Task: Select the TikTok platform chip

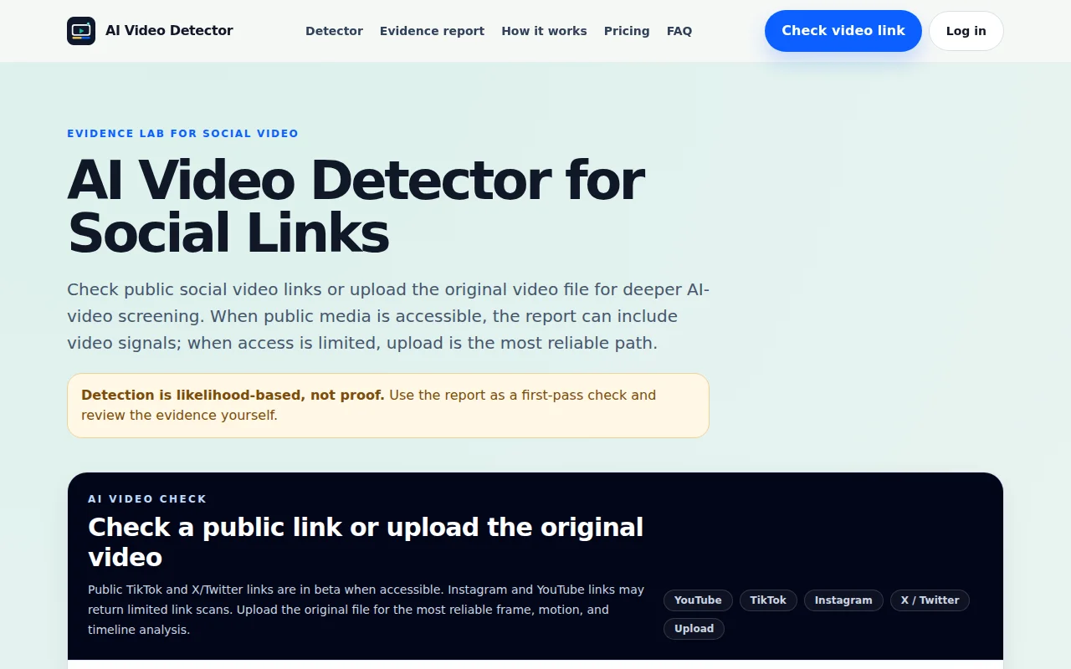Action: coord(768,600)
